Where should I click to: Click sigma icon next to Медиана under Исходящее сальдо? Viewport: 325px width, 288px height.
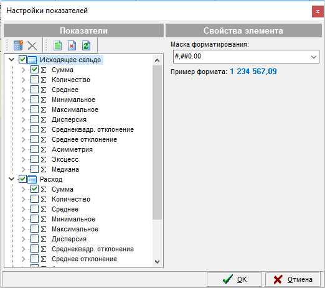44,169
